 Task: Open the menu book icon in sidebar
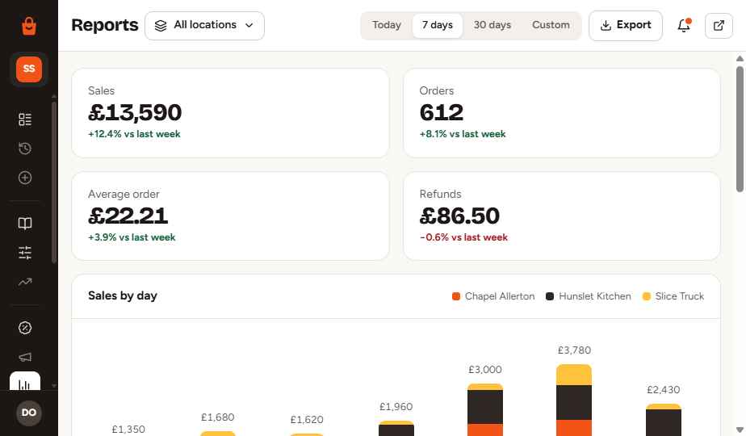coord(25,223)
